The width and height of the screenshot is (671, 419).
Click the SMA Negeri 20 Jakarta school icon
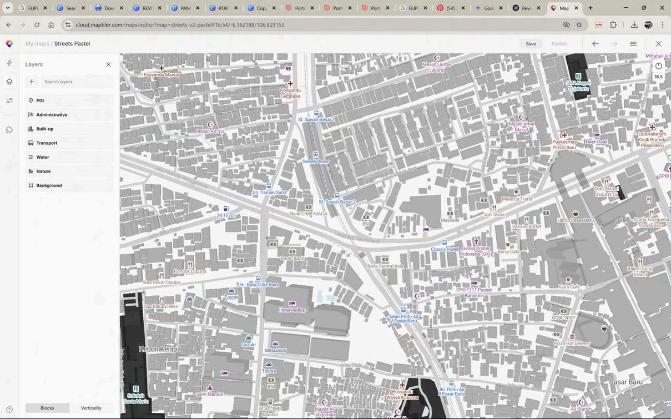(578, 77)
